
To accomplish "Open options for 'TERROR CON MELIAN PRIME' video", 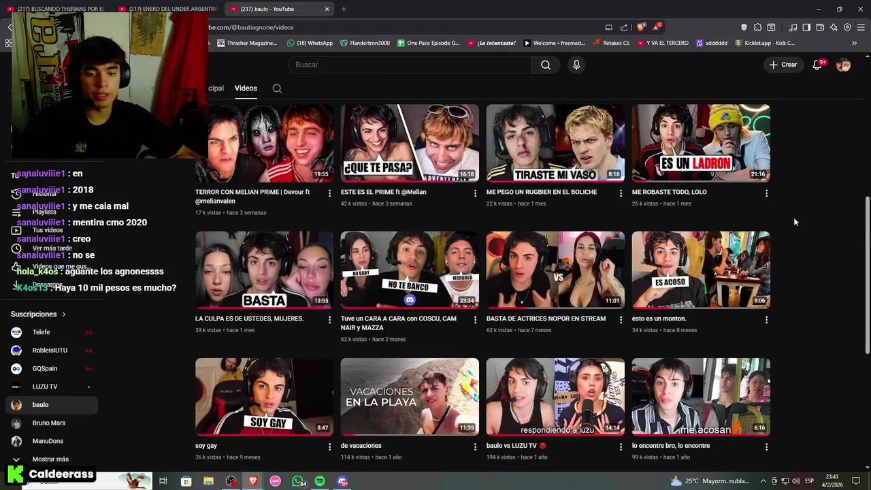I will click(x=329, y=193).
